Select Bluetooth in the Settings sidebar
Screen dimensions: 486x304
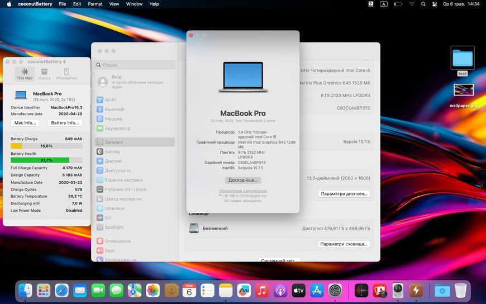coord(135,109)
